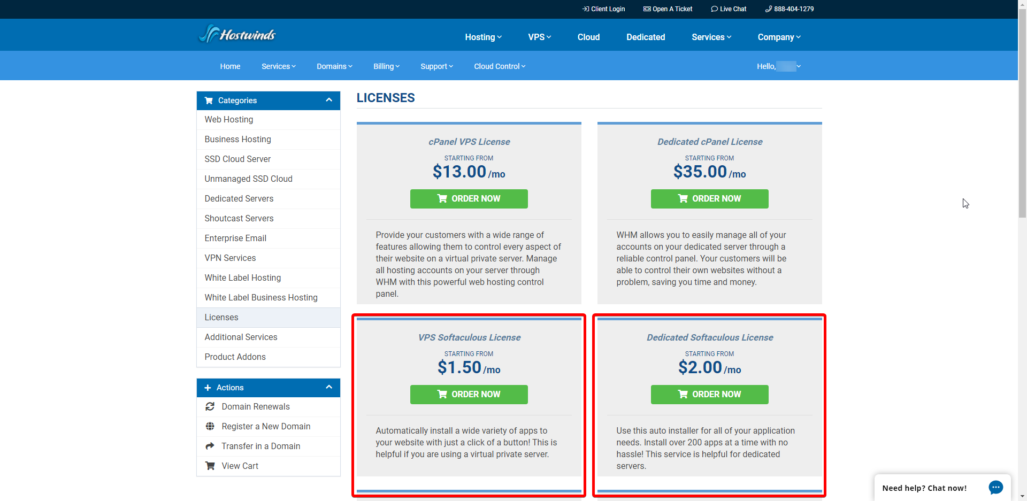Click phone number 888-404-1279

pos(790,9)
